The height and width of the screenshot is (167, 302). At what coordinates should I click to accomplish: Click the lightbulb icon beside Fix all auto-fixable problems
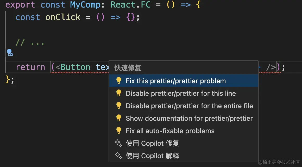tap(119, 131)
